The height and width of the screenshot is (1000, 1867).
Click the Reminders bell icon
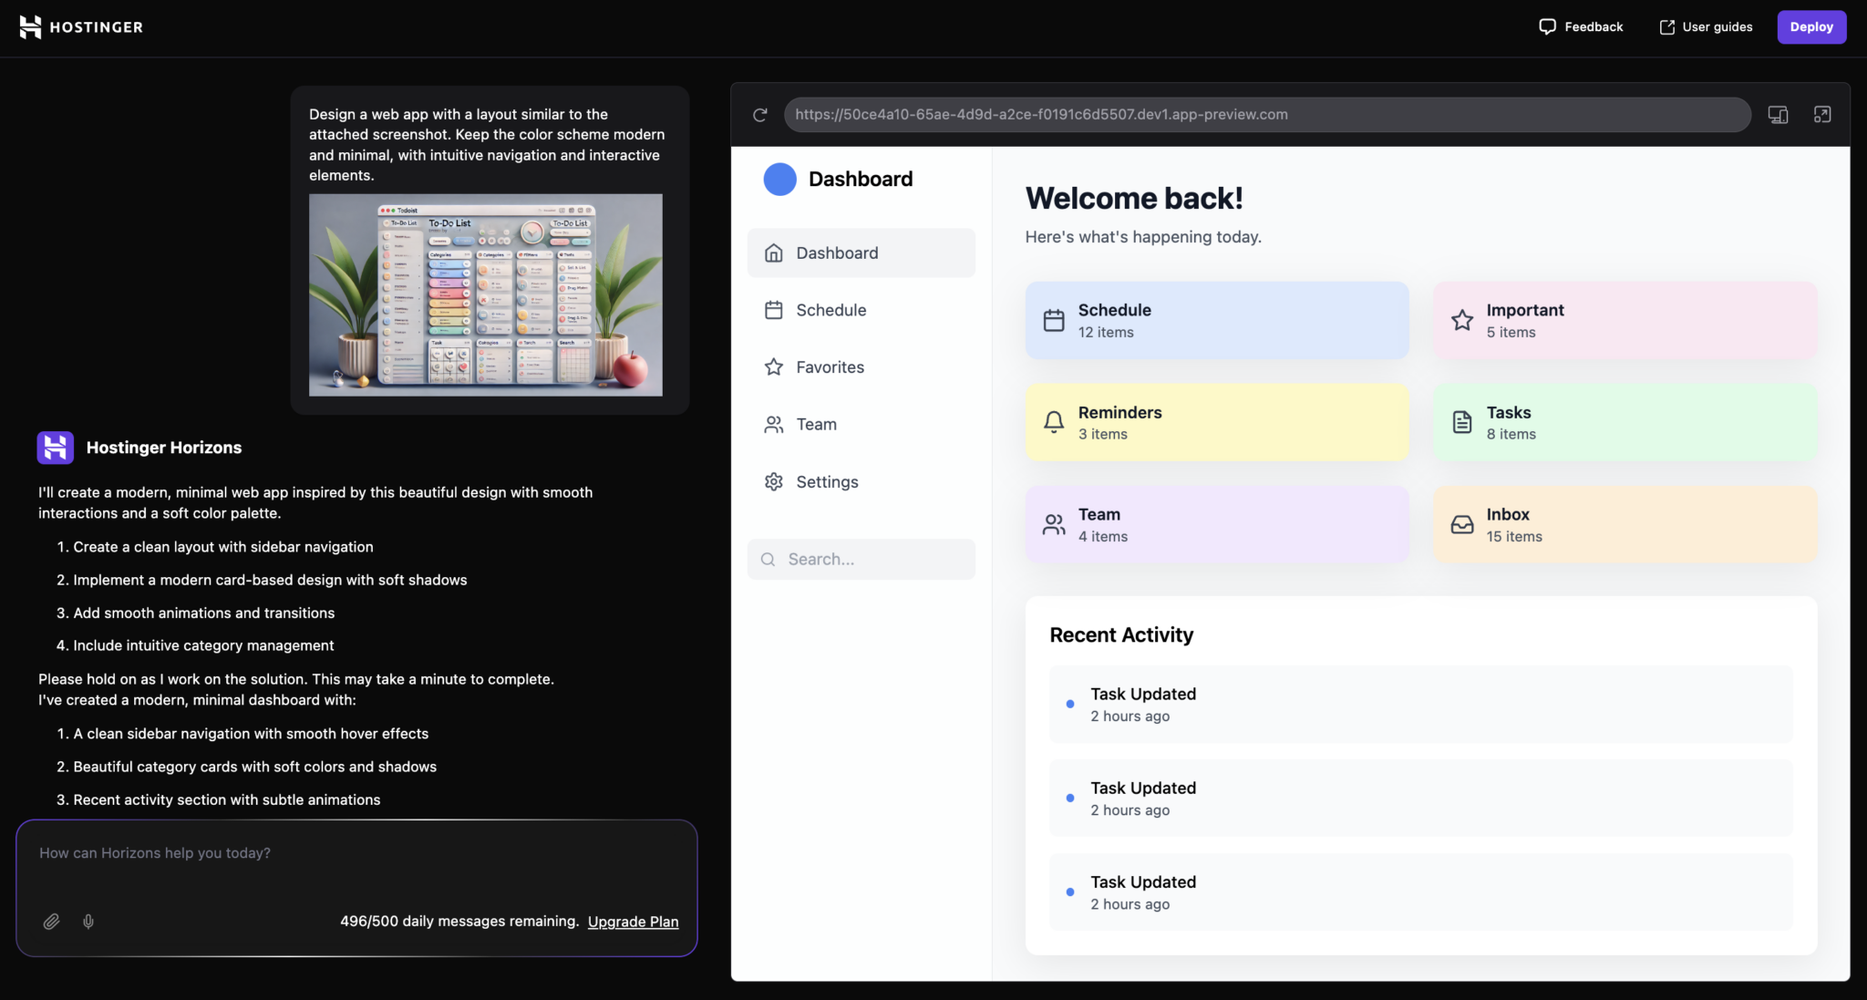(x=1054, y=422)
